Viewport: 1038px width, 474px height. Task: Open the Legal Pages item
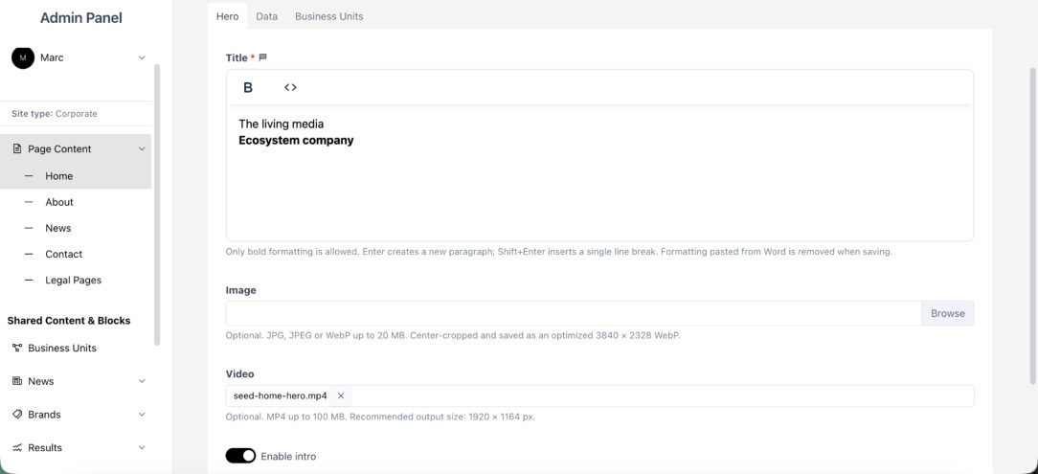(x=76, y=280)
